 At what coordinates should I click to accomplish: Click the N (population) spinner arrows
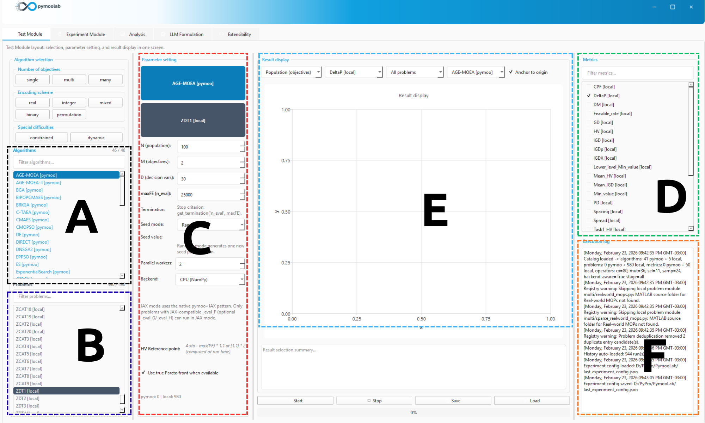[242, 147]
